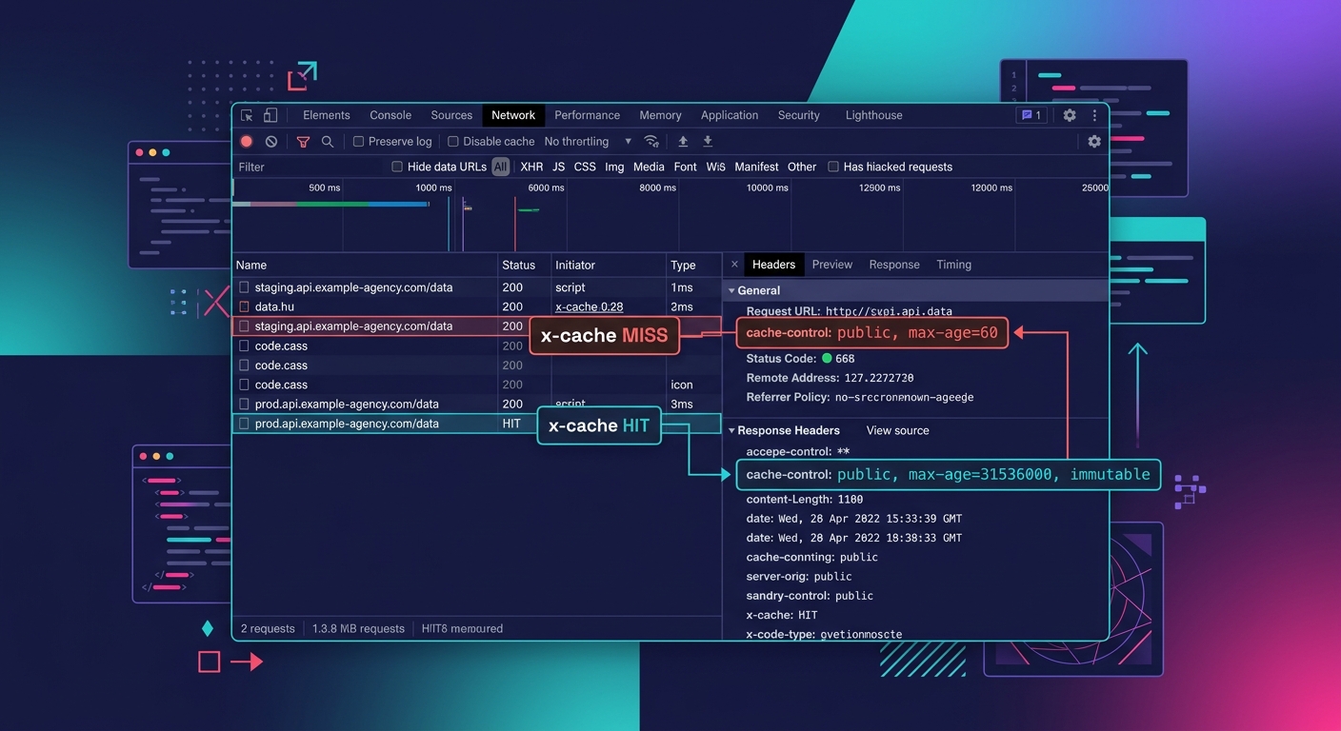This screenshot has width=1341, height=731.
Task: Filter requests by Other type
Action: (x=802, y=167)
